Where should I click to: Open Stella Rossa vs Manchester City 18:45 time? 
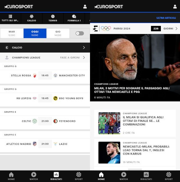pos(45,76)
